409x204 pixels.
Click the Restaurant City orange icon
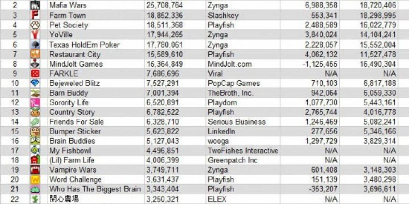coord(35,54)
